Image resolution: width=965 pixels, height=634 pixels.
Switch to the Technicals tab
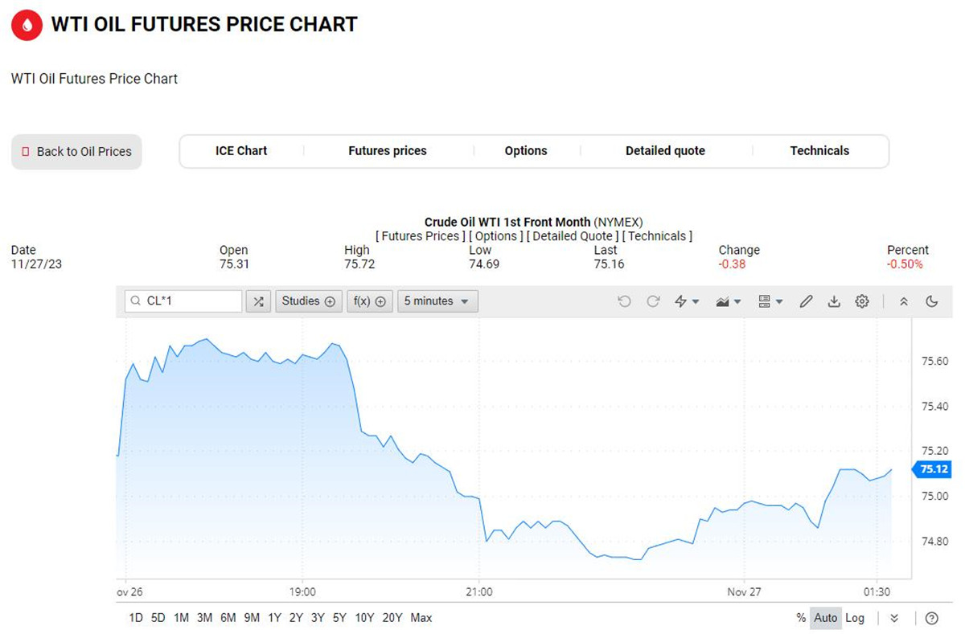tap(819, 151)
